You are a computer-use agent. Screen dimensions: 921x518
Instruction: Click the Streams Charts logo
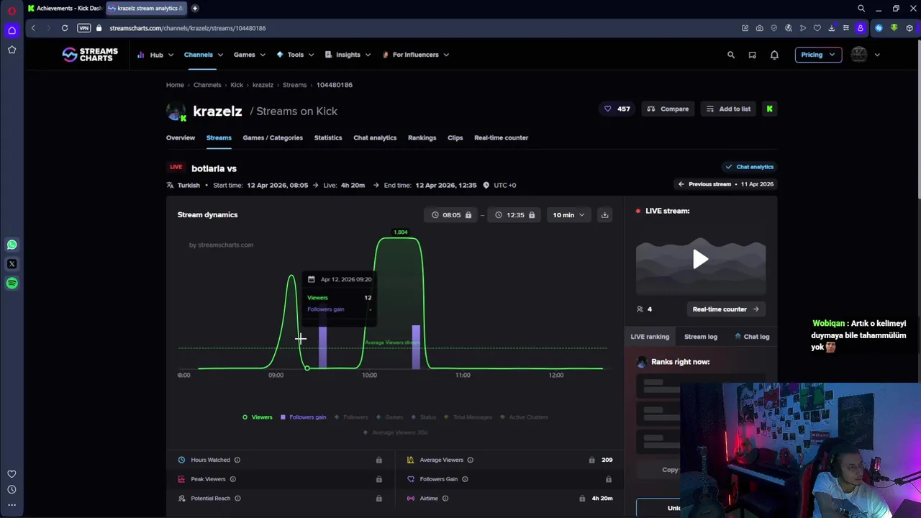click(90, 55)
